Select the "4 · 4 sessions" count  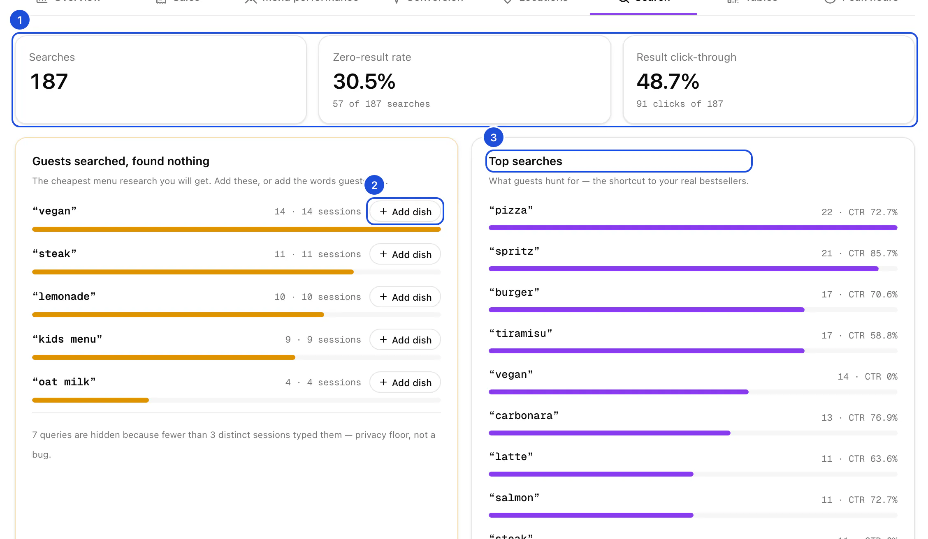[x=323, y=382]
